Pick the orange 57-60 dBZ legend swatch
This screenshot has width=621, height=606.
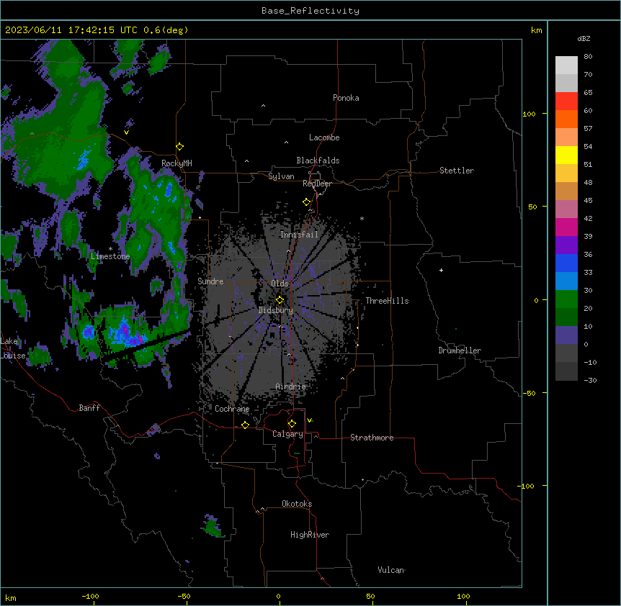[566, 119]
